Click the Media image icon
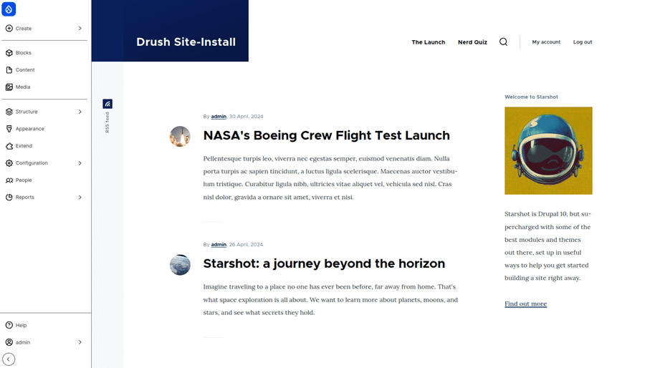 coord(9,87)
